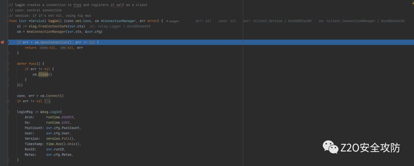This screenshot has height=166, width=414.
Task: Click FromContextSafe in the xlog call
Action: [54, 26]
